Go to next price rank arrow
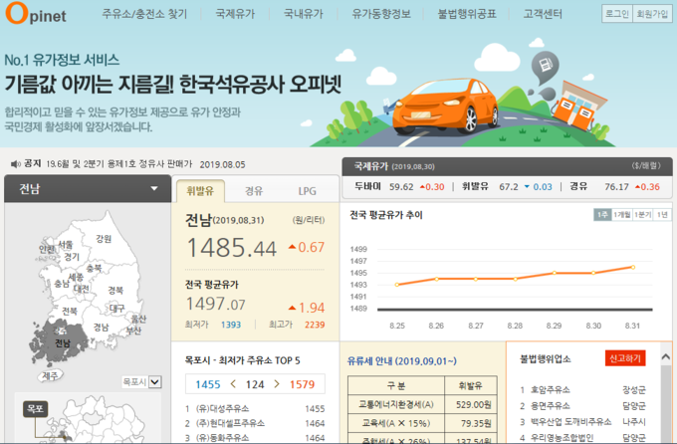The image size is (677, 444). click(x=277, y=383)
